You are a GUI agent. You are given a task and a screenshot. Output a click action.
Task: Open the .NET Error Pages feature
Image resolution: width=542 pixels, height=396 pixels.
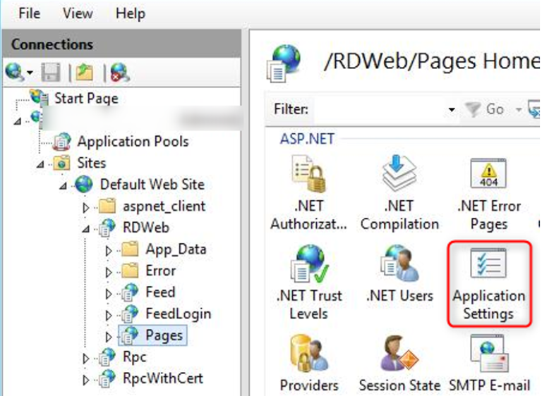click(489, 193)
